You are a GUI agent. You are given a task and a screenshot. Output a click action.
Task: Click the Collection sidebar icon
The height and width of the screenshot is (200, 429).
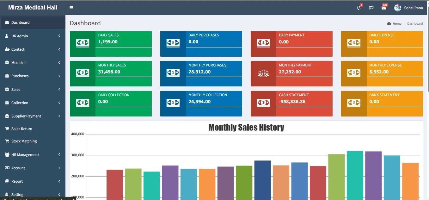point(7,103)
